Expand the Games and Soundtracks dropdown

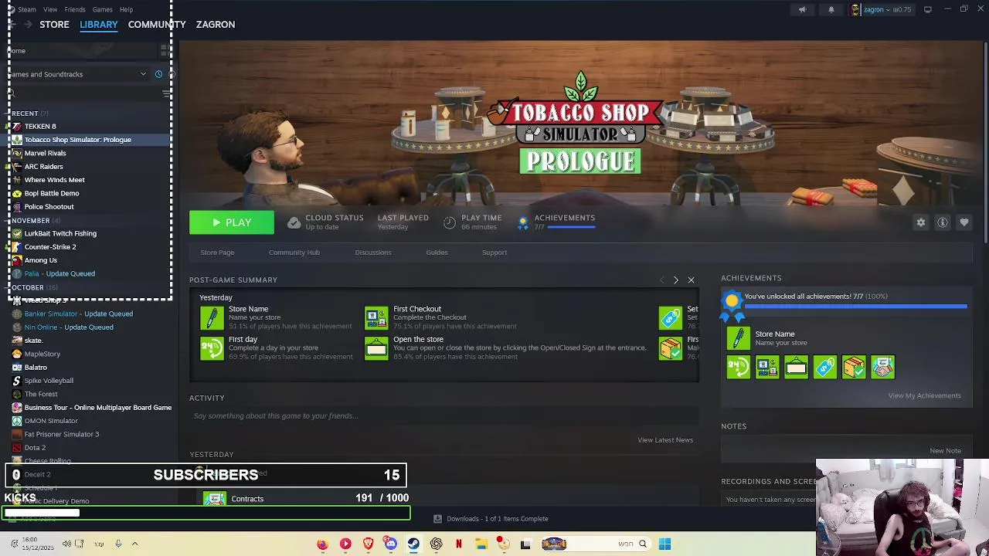143,74
